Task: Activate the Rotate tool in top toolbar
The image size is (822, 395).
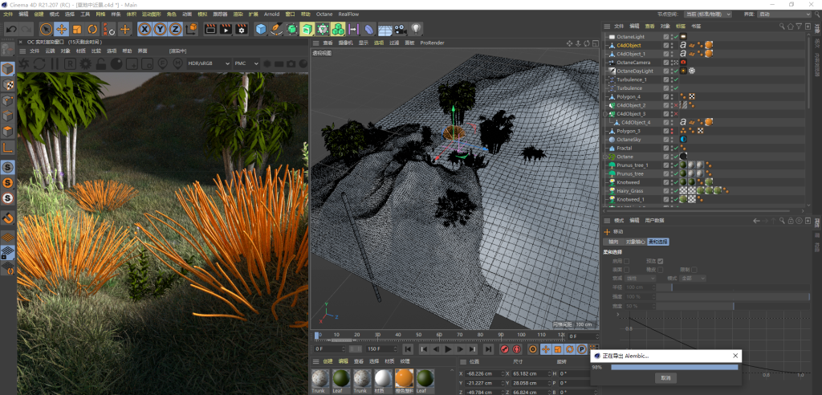Action: (x=92, y=30)
